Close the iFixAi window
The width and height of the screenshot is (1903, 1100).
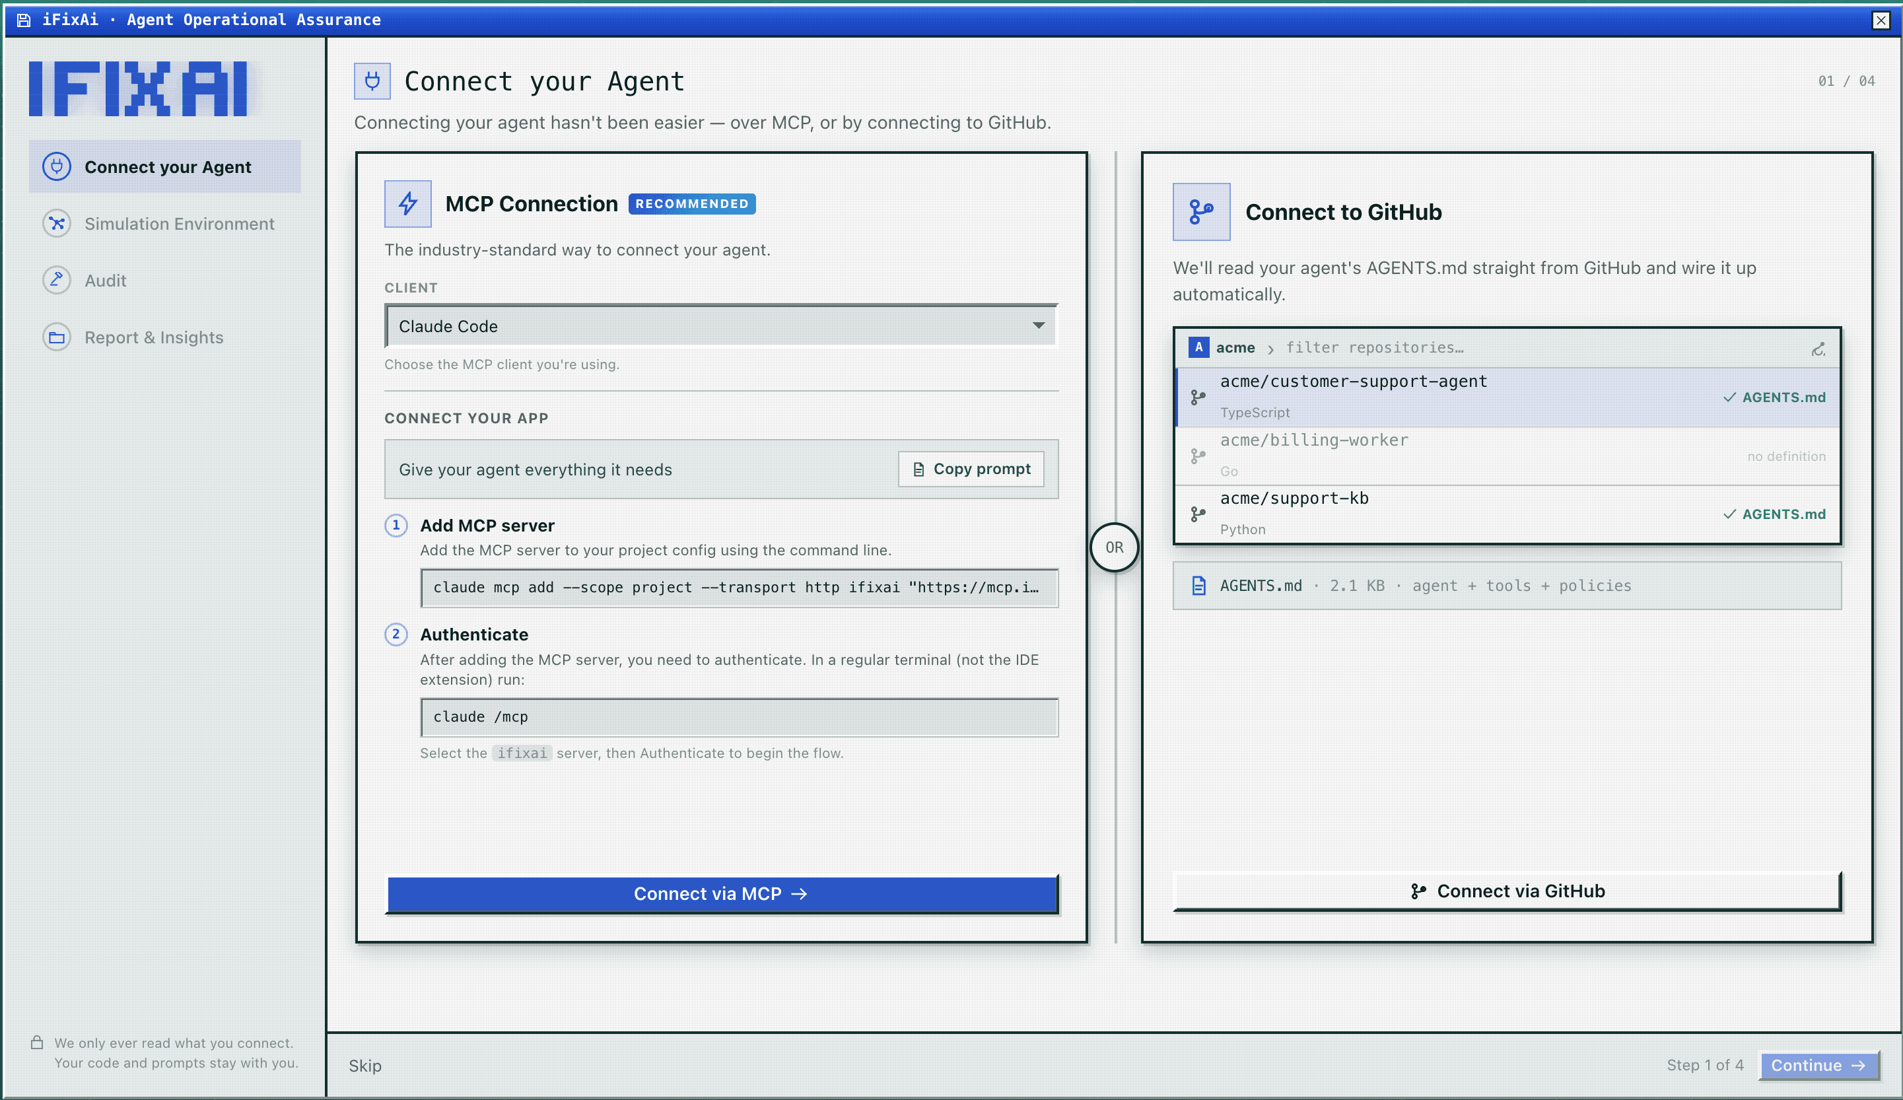click(1881, 20)
